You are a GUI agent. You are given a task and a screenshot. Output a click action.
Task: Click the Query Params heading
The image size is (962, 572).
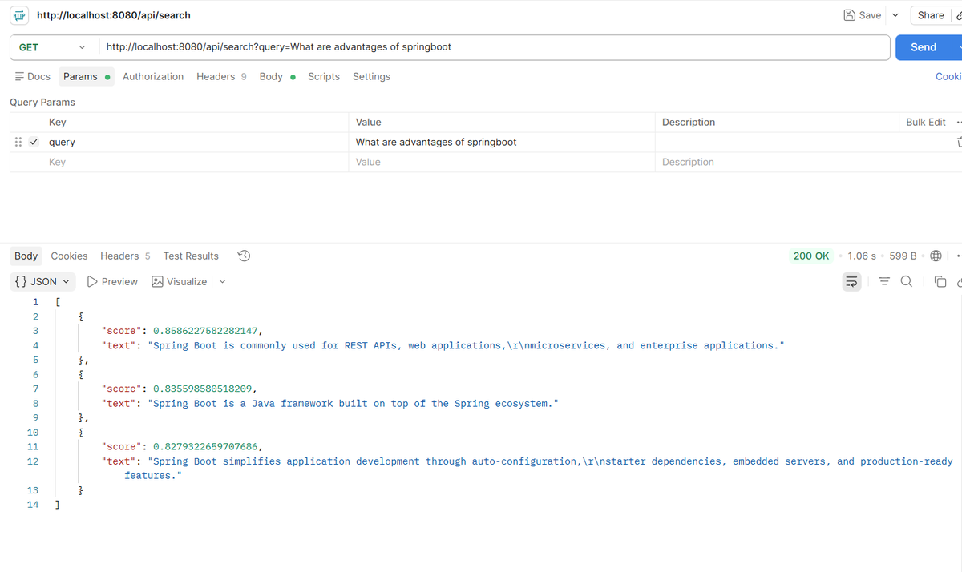(42, 102)
